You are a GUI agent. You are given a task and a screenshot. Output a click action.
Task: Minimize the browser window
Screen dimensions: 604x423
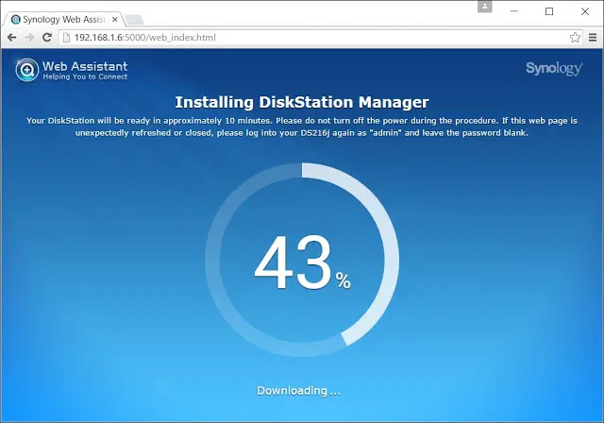coord(513,11)
